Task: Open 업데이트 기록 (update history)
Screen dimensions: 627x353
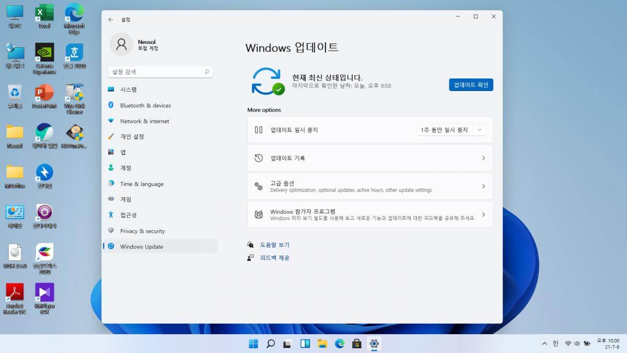Action: tap(370, 158)
